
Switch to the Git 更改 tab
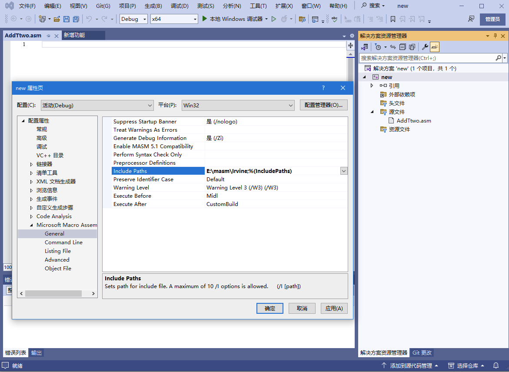pyautogui.click(x=422, y=352)
